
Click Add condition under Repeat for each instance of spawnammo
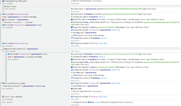tap(10, 51)
